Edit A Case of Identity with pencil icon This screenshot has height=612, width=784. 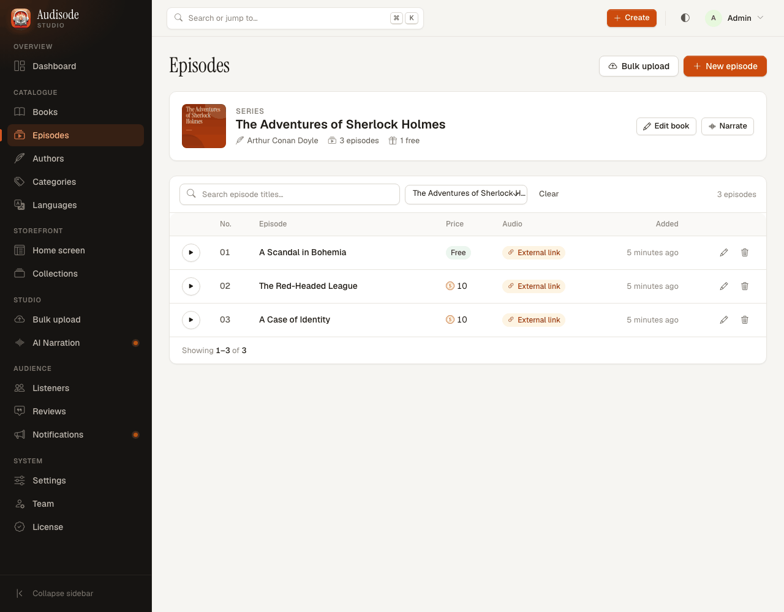point(724,320)
